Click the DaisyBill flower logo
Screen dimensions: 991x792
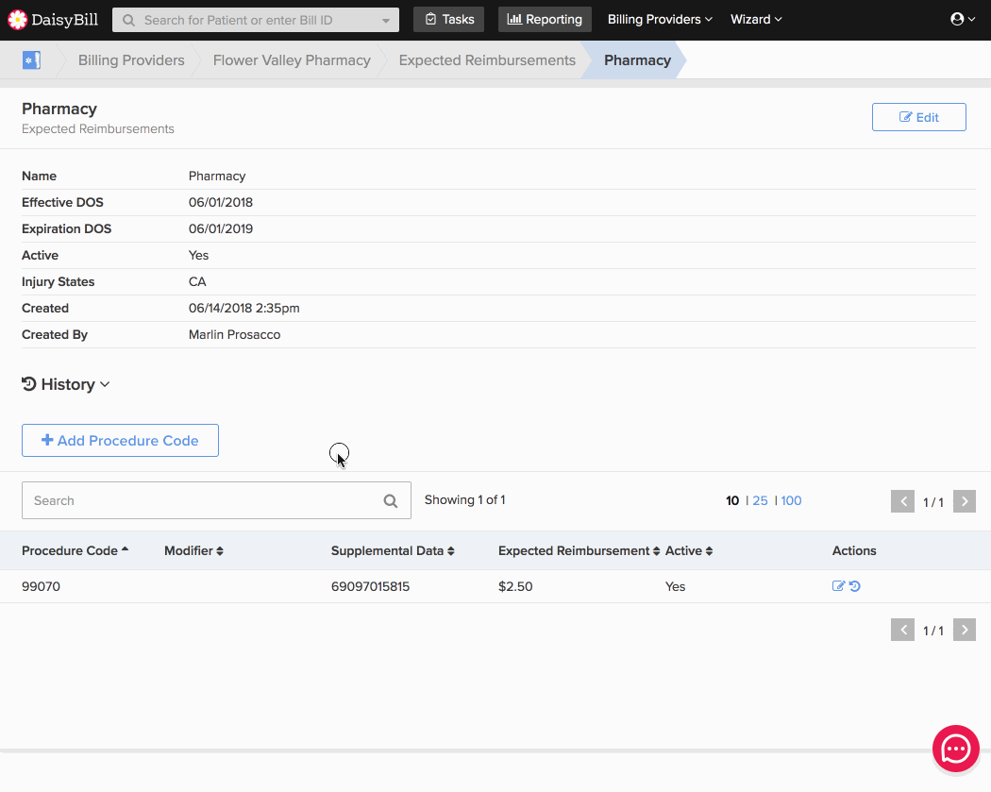pyautogui.click(x=18, y=20)
